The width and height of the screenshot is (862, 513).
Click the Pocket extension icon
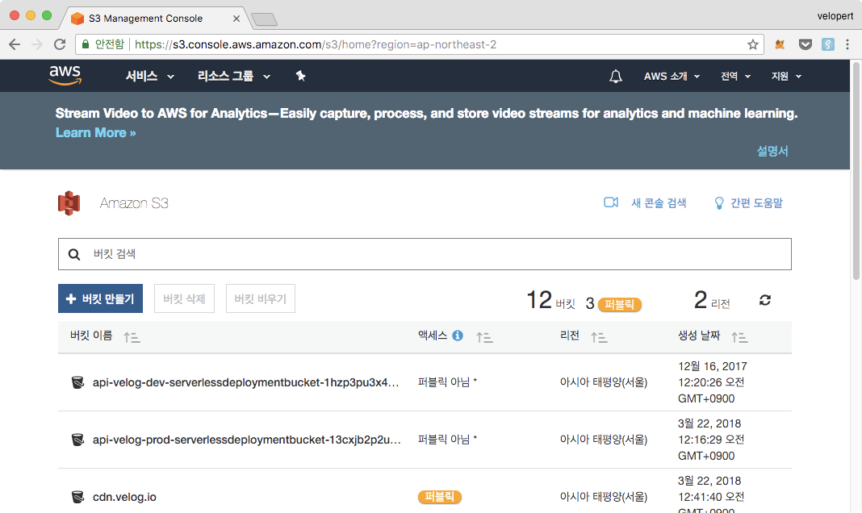coord(806,44)
